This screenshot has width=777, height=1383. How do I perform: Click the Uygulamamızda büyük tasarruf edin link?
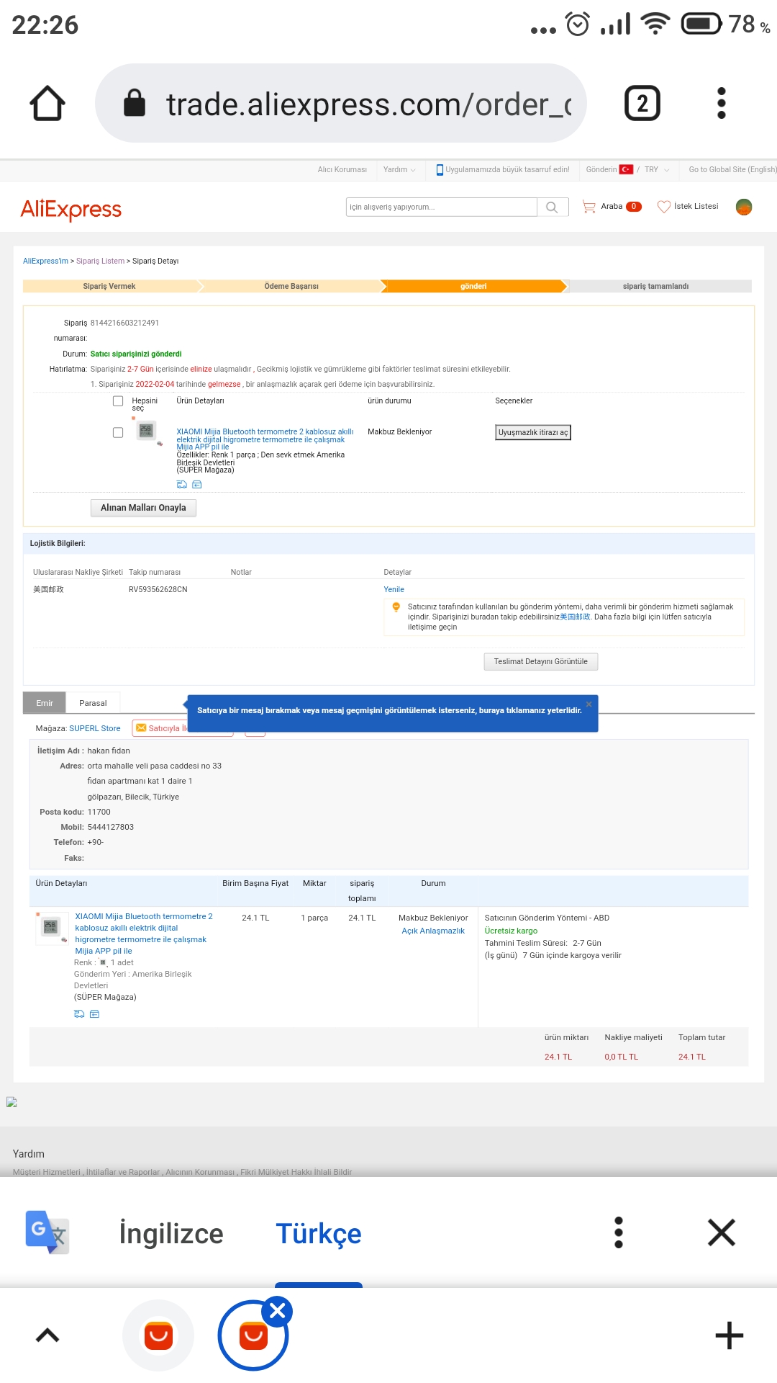pyautogui.click(x=507, y=169)
